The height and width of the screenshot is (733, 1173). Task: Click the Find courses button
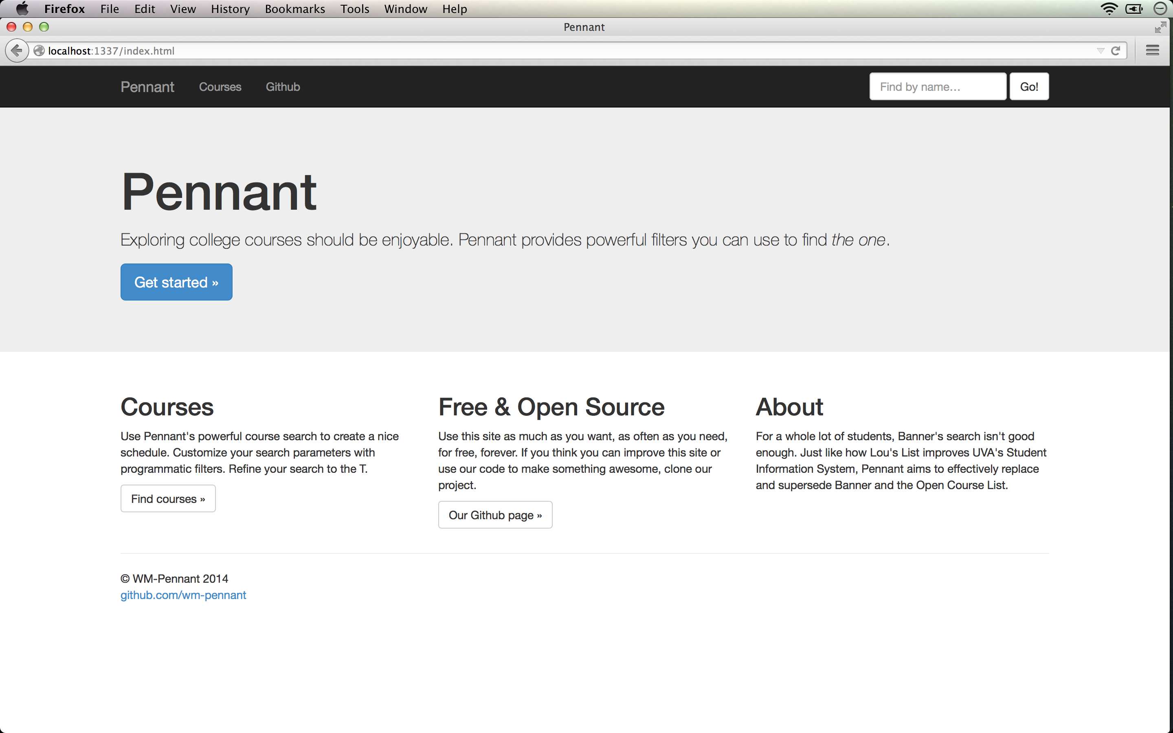pyautogui.click(x=168, y=498)
